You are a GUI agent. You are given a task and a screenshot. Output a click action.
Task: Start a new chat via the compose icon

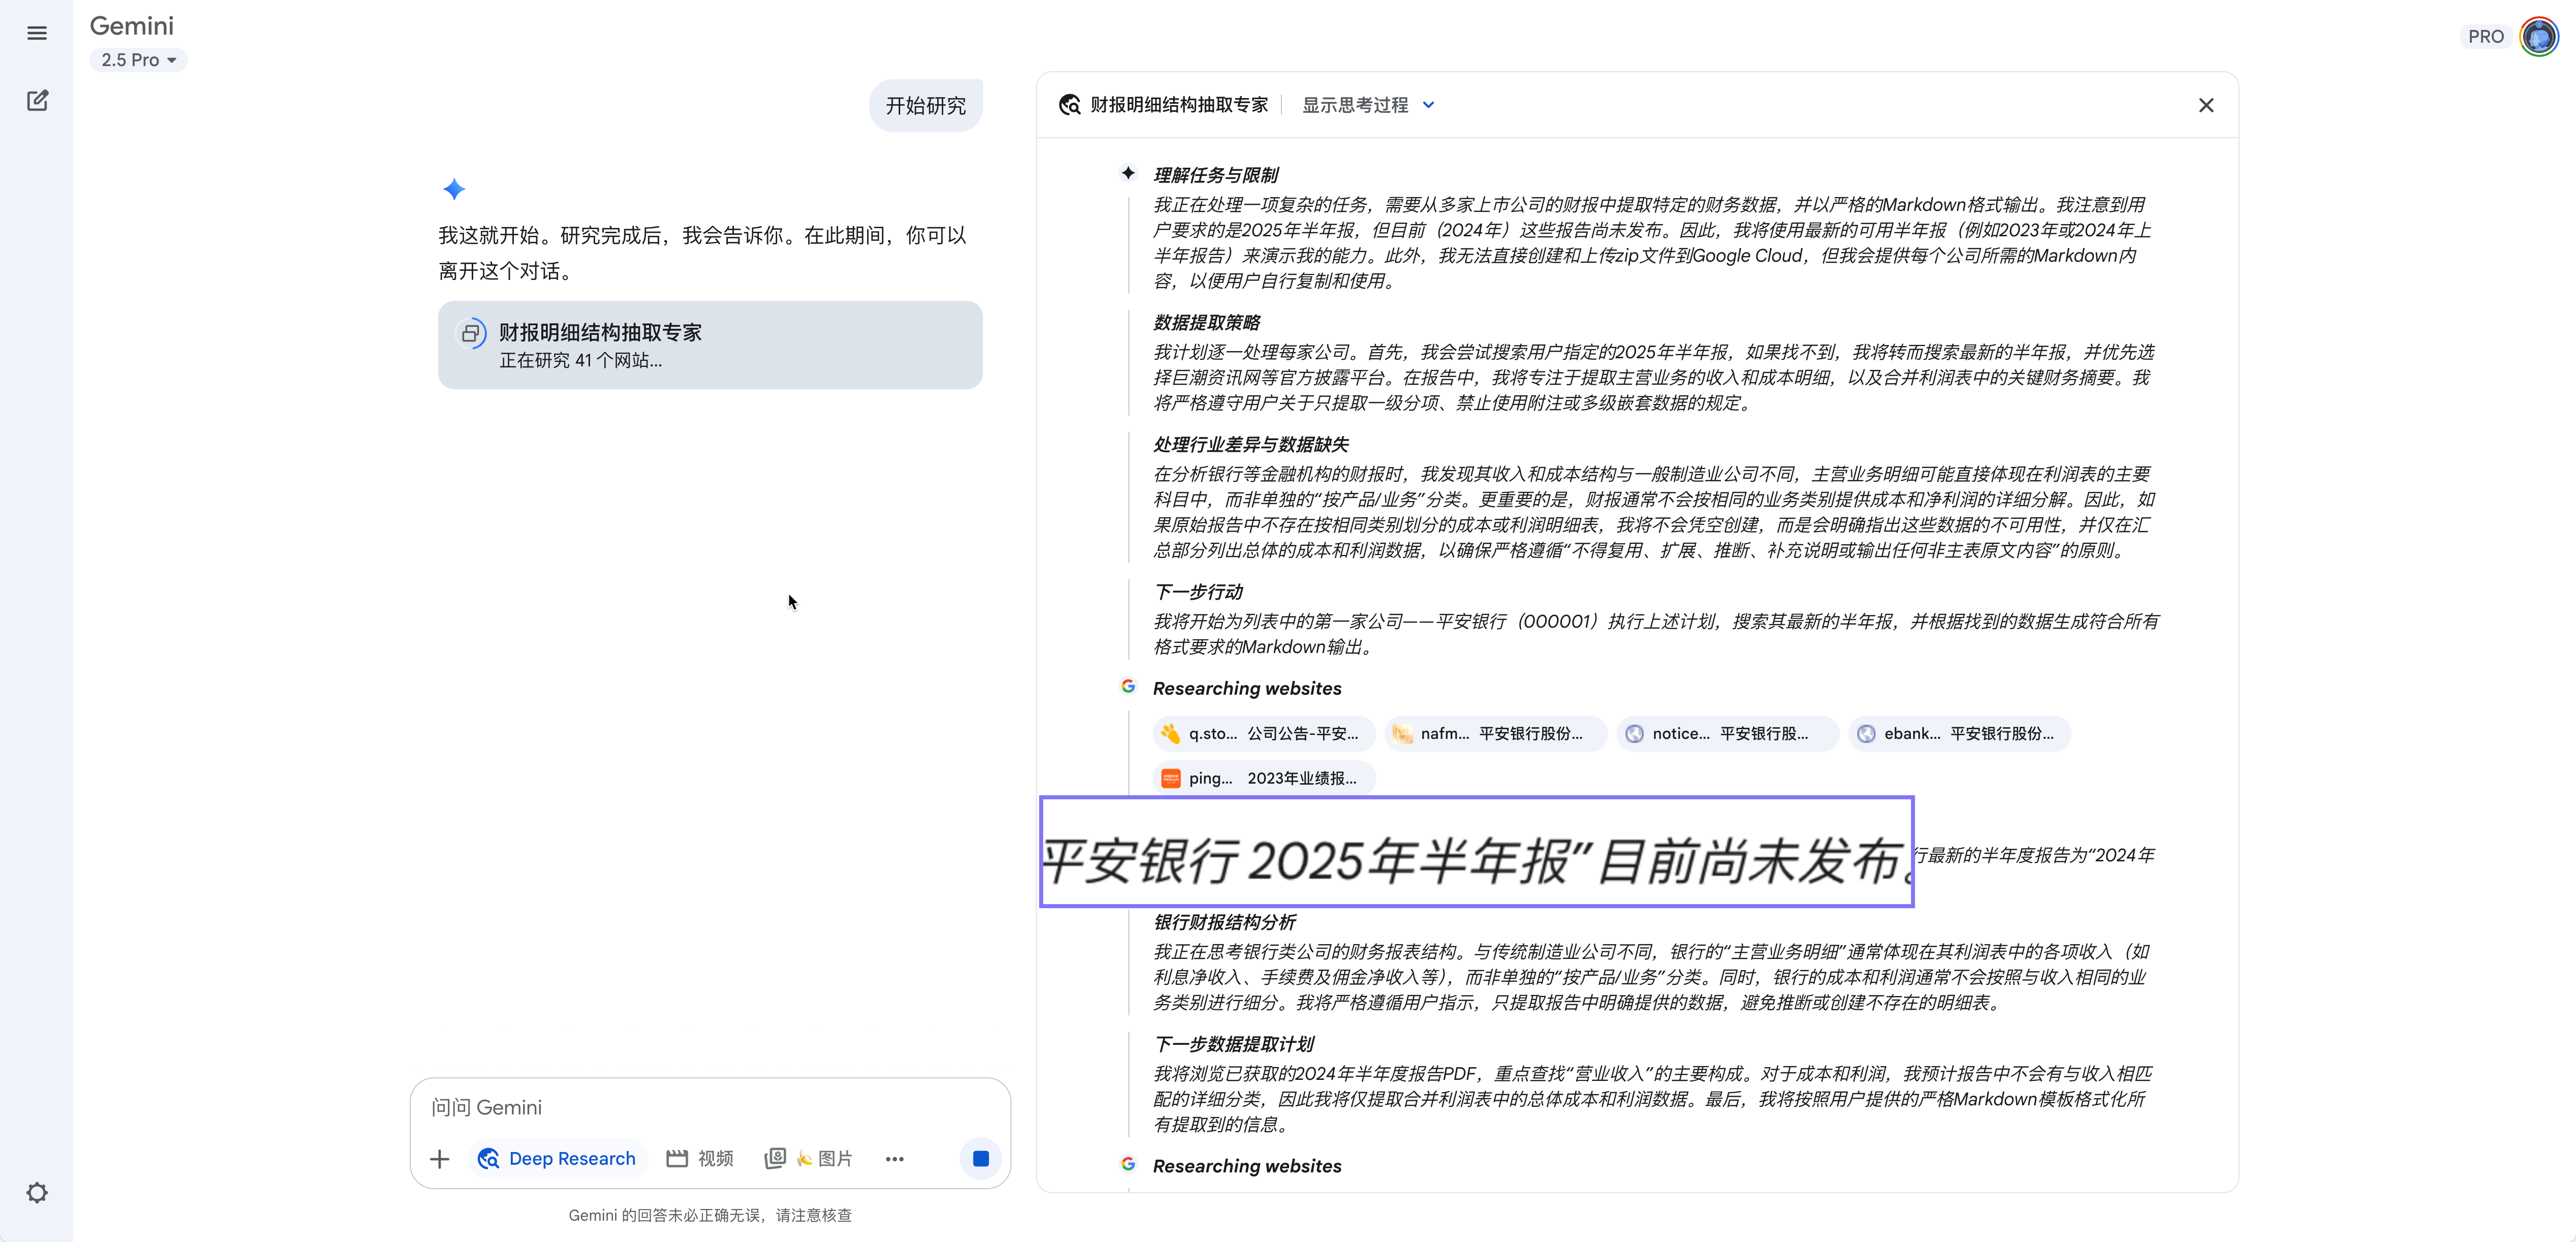click(37, 100)
